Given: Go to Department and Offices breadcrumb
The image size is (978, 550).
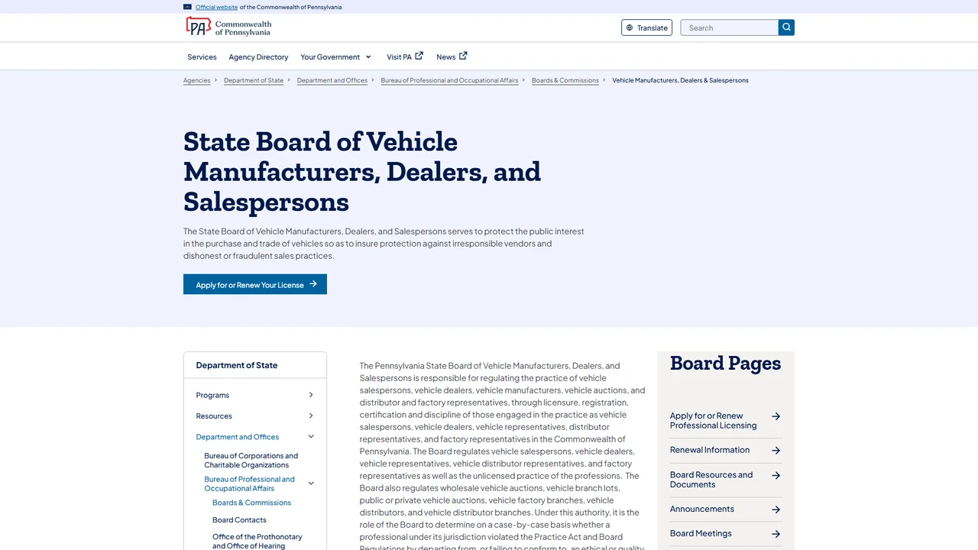Looking at the screenshot, I should point(332,80).
